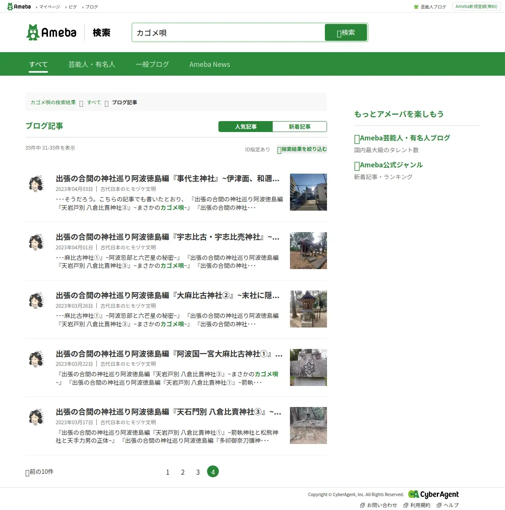This screenshot has height=510, width=505.
Task: Open author avatar for 2023年04月03日 post
Action: 37,184
